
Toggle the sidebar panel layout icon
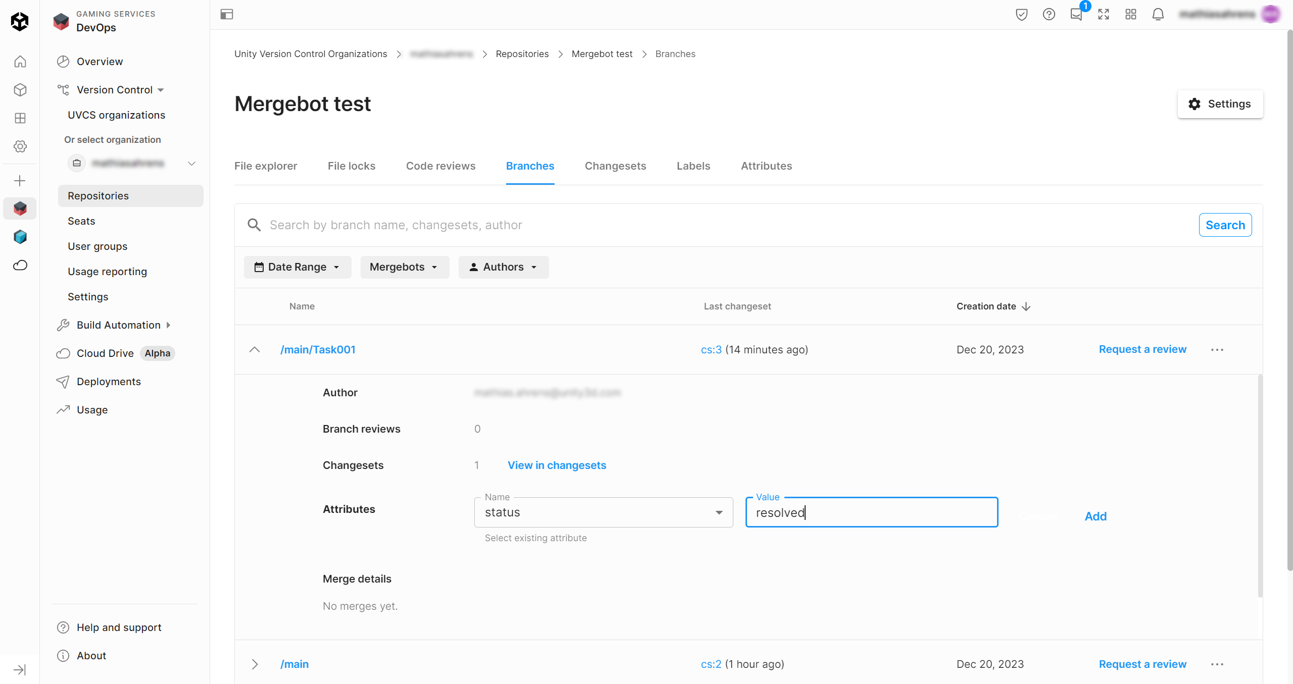coord(227,14)
